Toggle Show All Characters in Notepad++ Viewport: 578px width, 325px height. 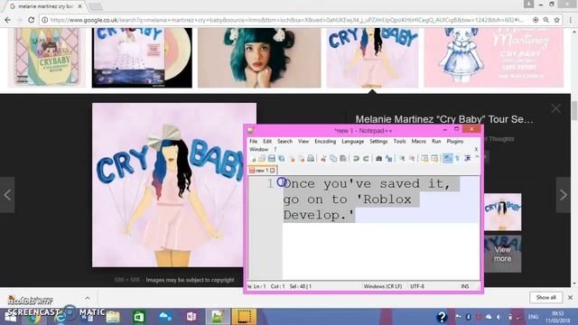457,159
